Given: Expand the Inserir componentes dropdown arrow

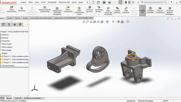Looking at the screenshot, I should (x=12, y=14).
